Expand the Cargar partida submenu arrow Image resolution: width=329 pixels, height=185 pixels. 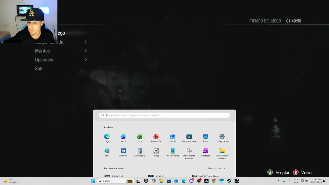(86, 42)
